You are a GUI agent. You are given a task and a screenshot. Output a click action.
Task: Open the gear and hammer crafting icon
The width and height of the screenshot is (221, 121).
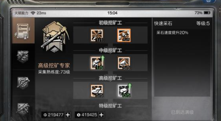(x=23, y=83)
